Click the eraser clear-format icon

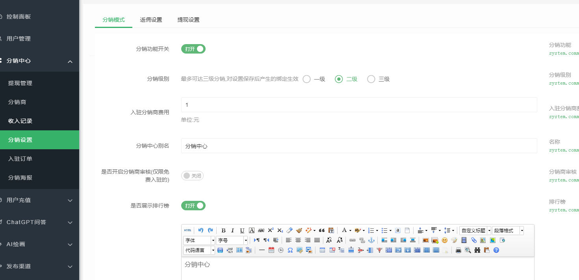point(289,230)
